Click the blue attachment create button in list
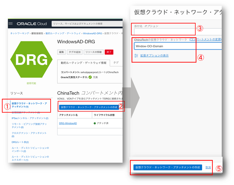Viewport: 234px width, 185px height. (x=89, y=107)
